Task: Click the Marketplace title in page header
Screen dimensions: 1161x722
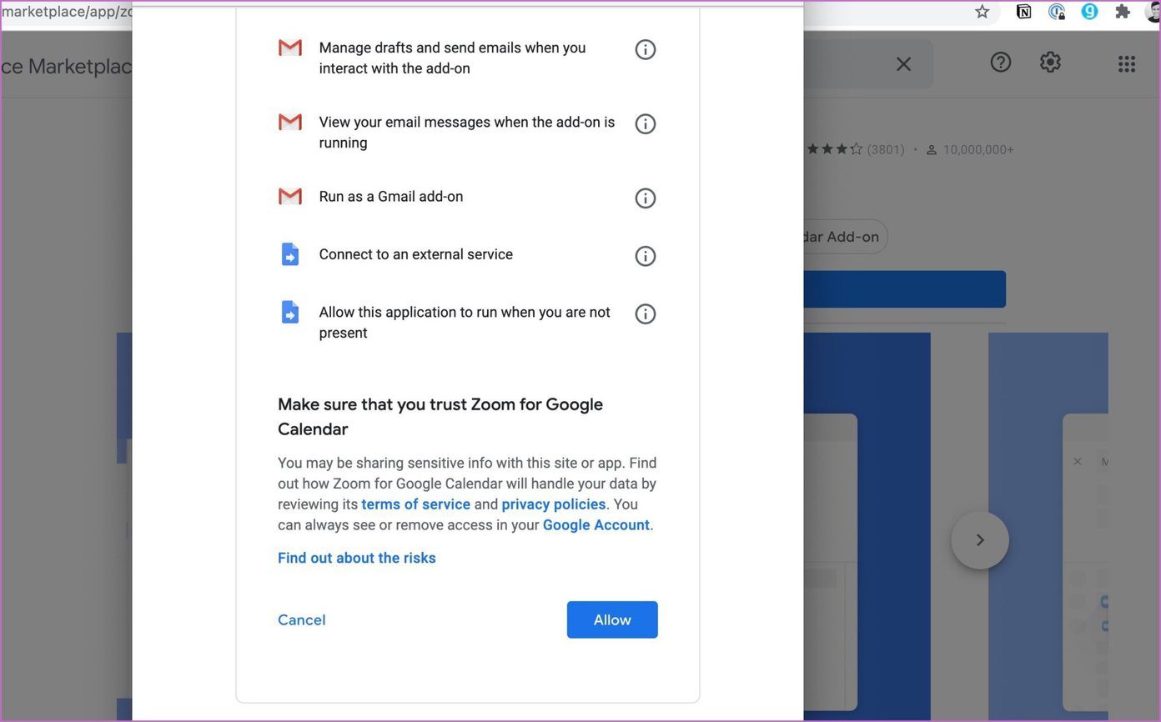Action: point(67,67)
